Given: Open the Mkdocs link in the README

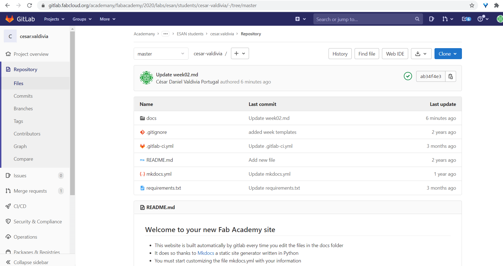Looking at the screenshot, I should 206,253.
